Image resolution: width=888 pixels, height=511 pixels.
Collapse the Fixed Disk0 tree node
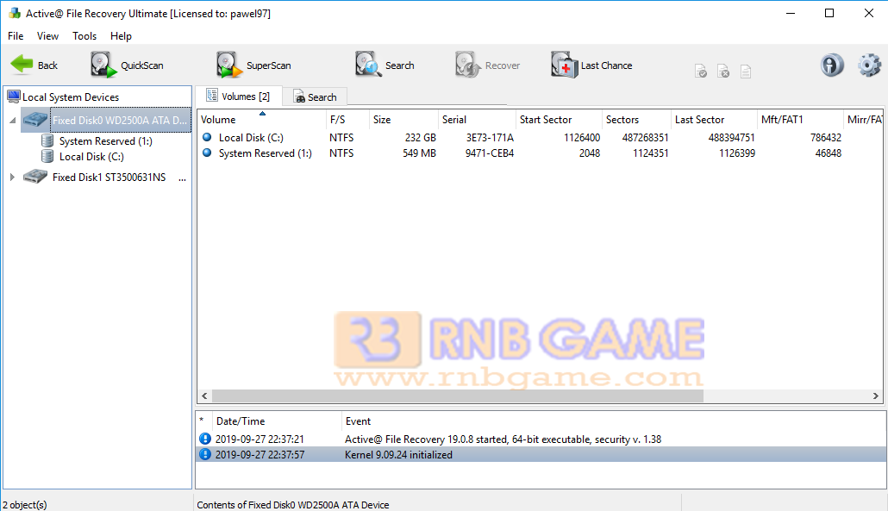[12, 120]
